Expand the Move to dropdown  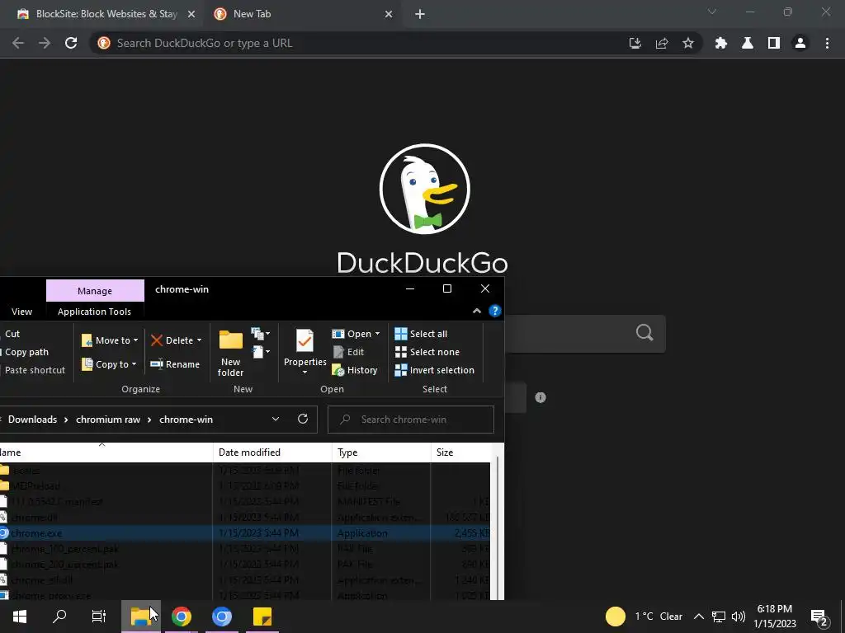click(x=136, y=340)
